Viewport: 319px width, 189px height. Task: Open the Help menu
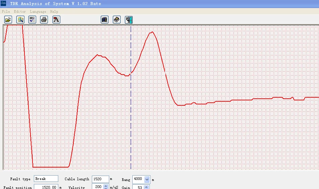[x=54, y=12]
